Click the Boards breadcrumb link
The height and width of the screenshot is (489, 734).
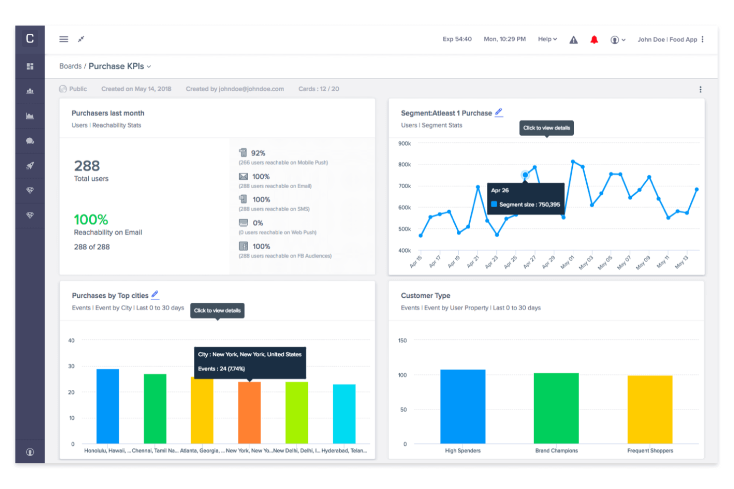(70, 66)
